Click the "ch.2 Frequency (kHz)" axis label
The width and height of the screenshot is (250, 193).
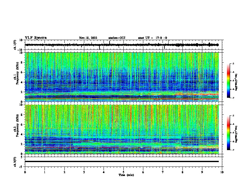click(x=16, y=126)
